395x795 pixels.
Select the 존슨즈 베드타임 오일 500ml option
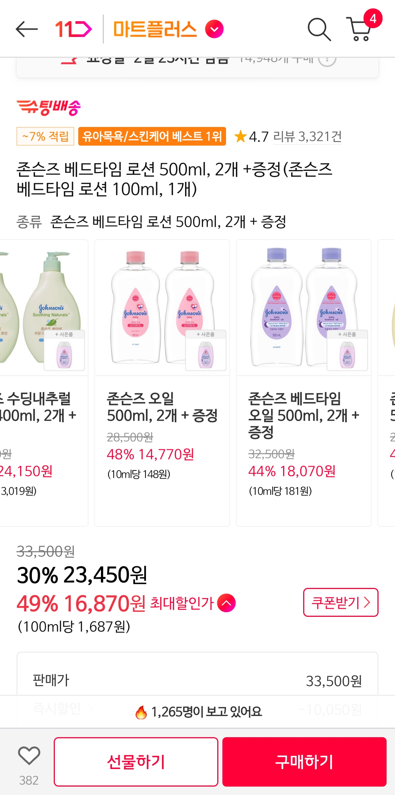[x=304, y=383]
